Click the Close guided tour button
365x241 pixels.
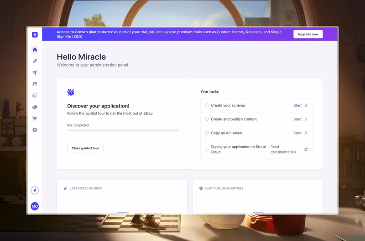85,148
